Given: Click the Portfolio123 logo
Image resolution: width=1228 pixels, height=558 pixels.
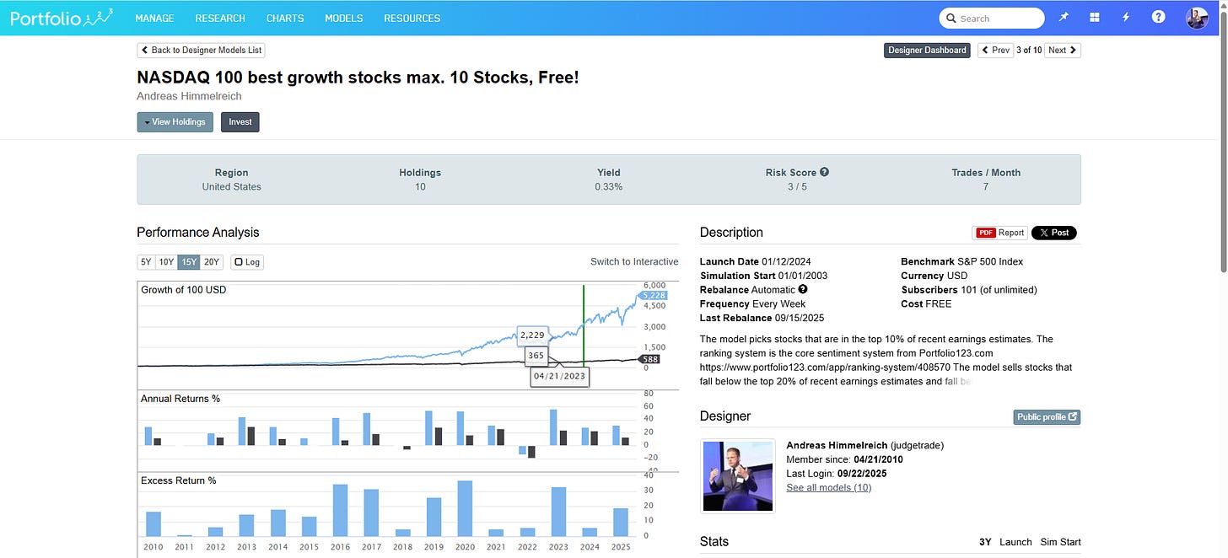Looking at the screenshot, I should (x=61, y=17).
